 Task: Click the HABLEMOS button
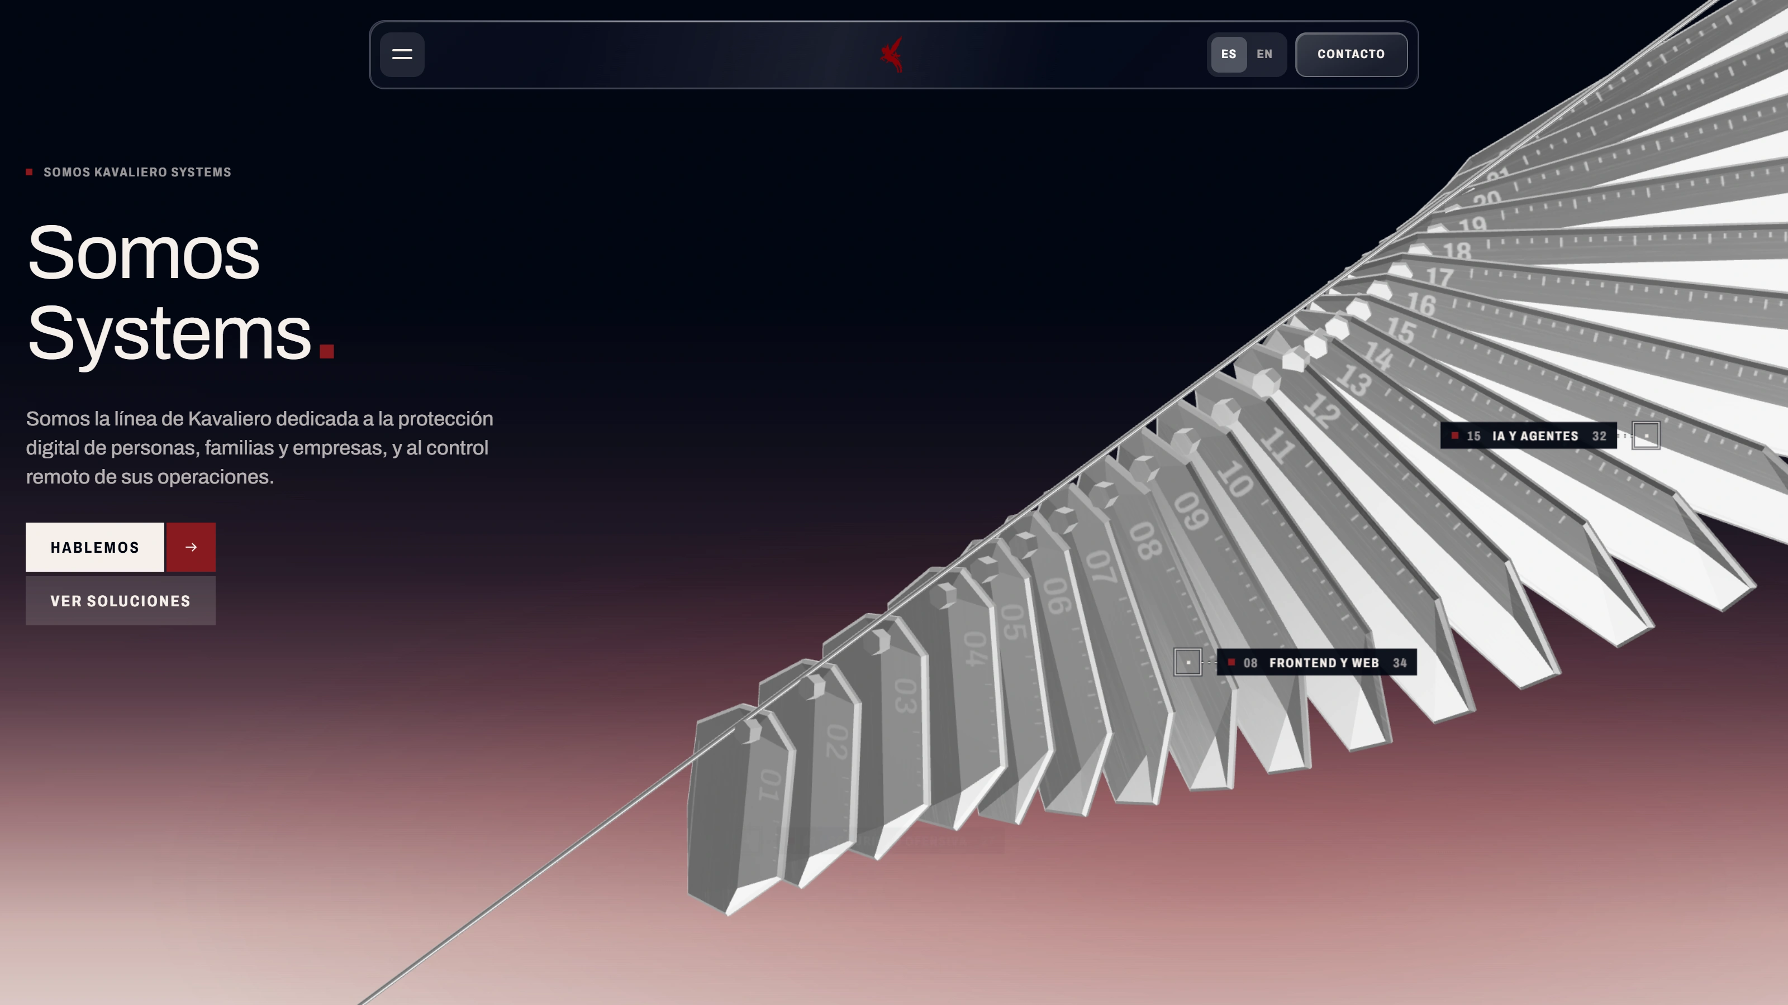(x=95, y=547)
